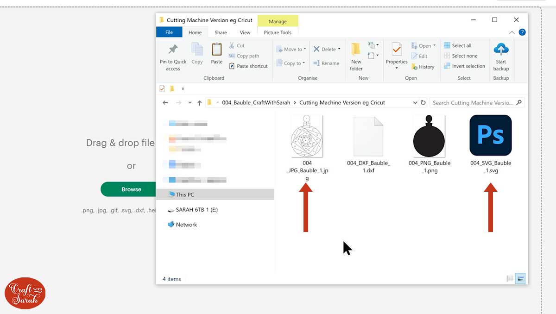Viewport: 556px width, 314px height.
Task: Switch to details view layout
Action: click(x=510, y=279)
